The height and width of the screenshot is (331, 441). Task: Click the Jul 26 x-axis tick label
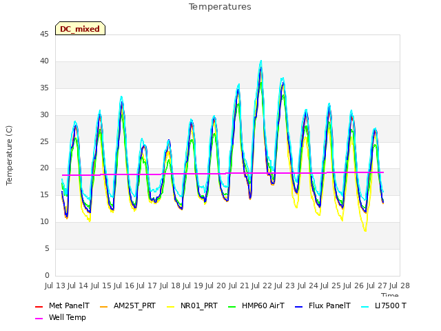pos(353,285)
